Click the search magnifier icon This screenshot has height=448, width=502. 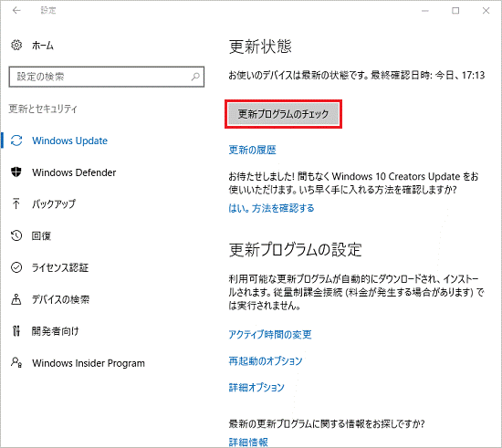pos(195,77)
